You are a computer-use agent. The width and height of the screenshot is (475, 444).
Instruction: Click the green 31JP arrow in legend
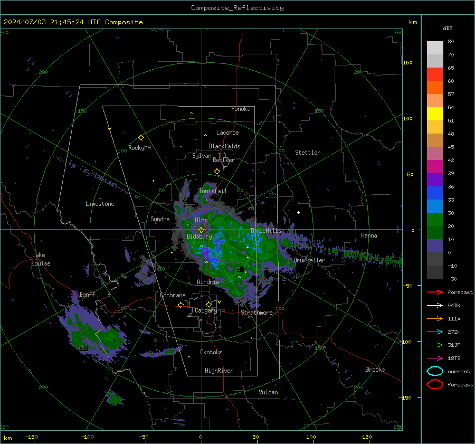(x=435, y=345)
